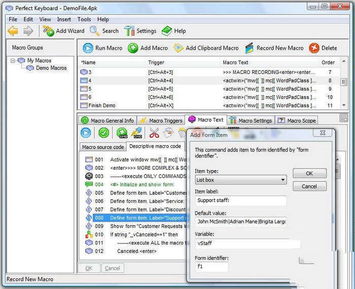Switch to Macro Triggers tab

161,120
